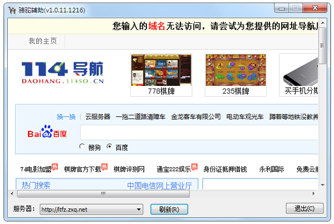Click the horizontal scrollbar thumb
This screenshot has width=334, height=224.
pyautogui.click(x=104, y=194)
